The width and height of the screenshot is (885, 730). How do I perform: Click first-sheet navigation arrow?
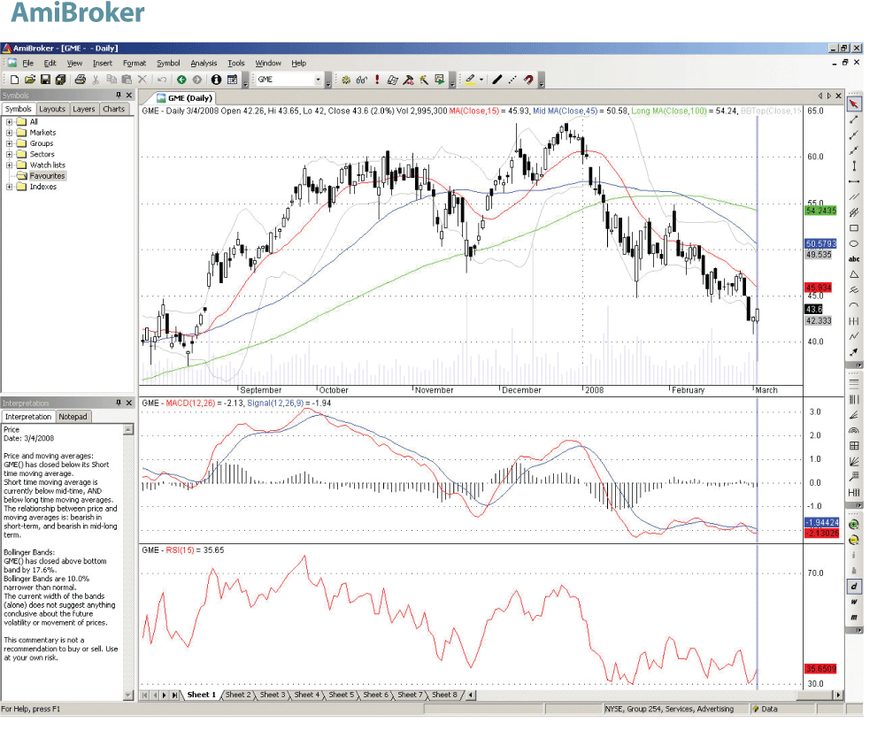145,695
